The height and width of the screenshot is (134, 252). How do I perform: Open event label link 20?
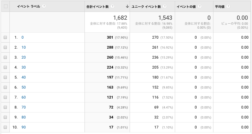[23, 57]
